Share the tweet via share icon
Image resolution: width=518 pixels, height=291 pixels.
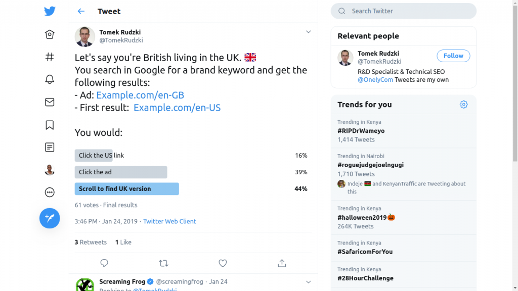282,263
